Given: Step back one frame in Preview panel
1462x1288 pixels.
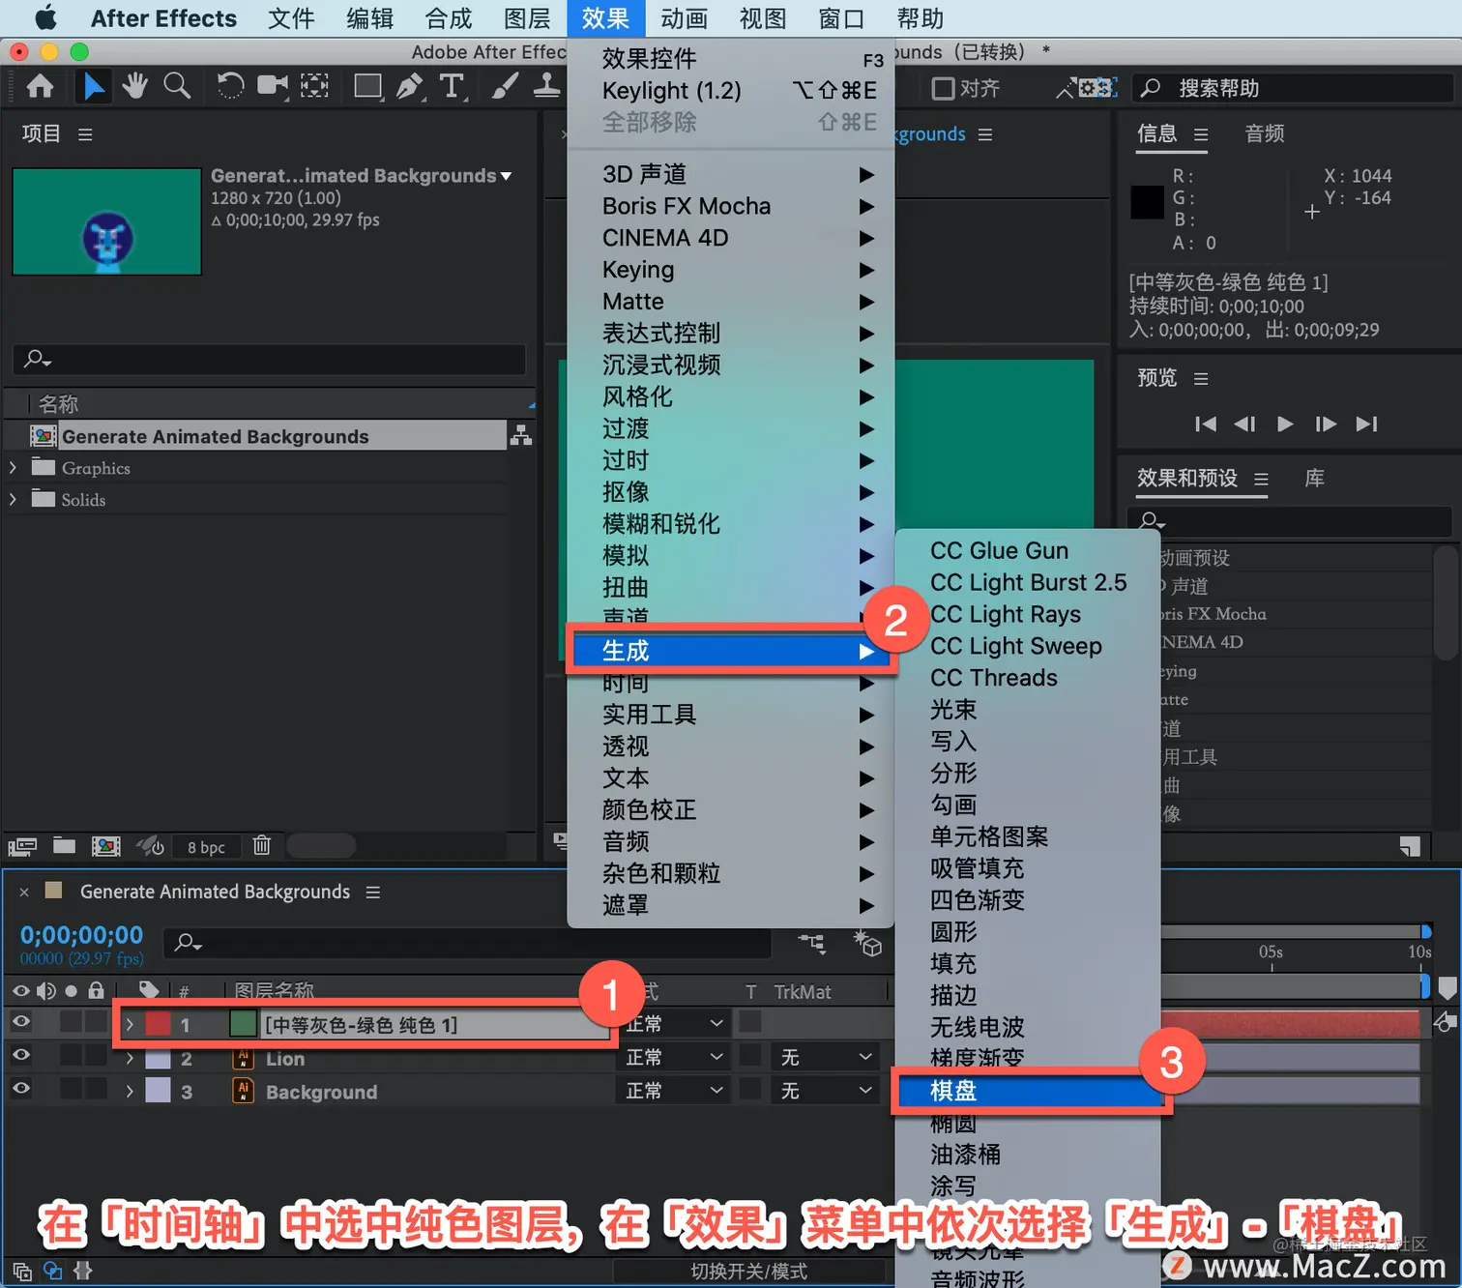Looking at the screenshot, I should point(1244,424).
